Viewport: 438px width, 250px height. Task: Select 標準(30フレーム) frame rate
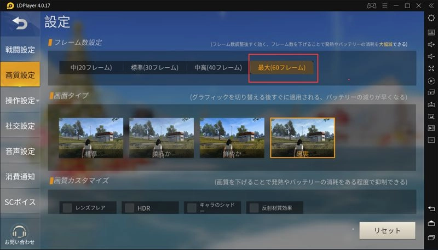pyautogui.click(x=154, y=67)
